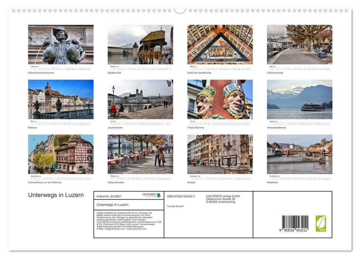The width and height of the screenshot is (360, 259).
Task: Select the author name Thomas Bartruff
Action: click(175, 206)
